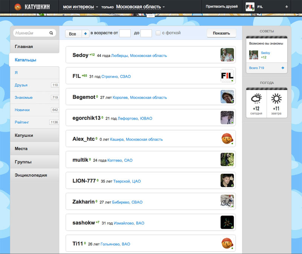Viewport: 302px width, 254px height.
Task: Expand the 'мои интересы' dropdown
Action: (x=80, y=7)
